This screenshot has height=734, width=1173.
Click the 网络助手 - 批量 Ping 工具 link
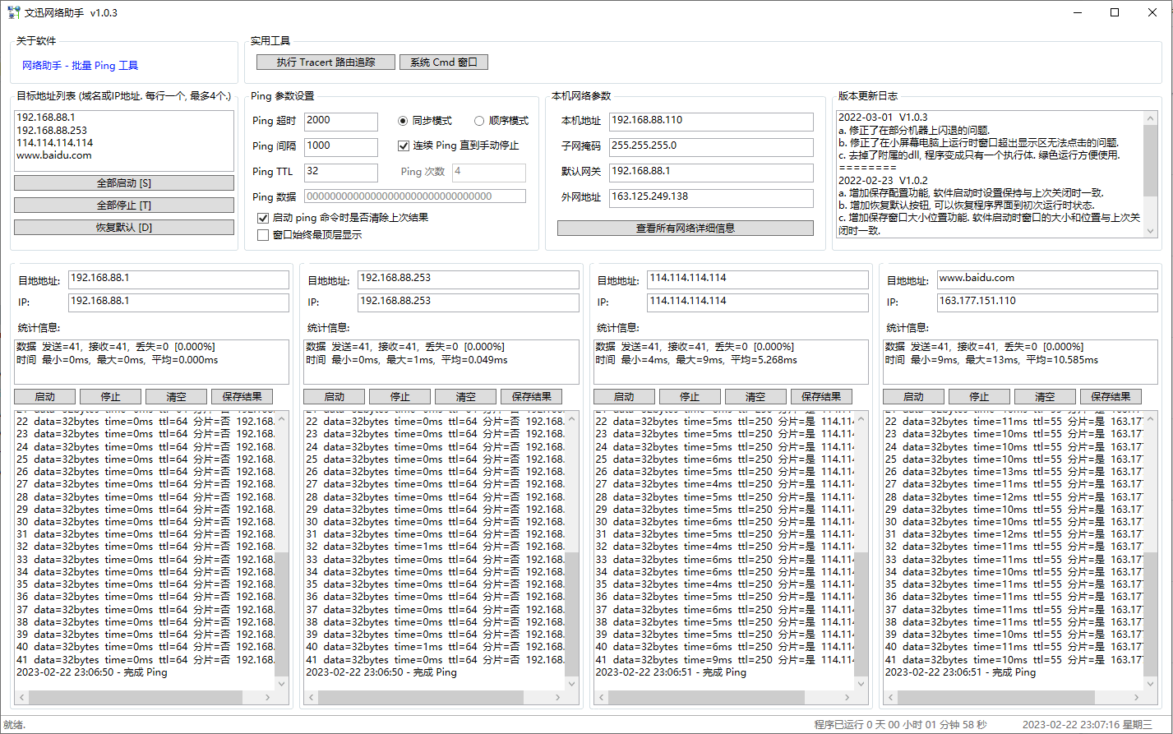click(80, 66)
